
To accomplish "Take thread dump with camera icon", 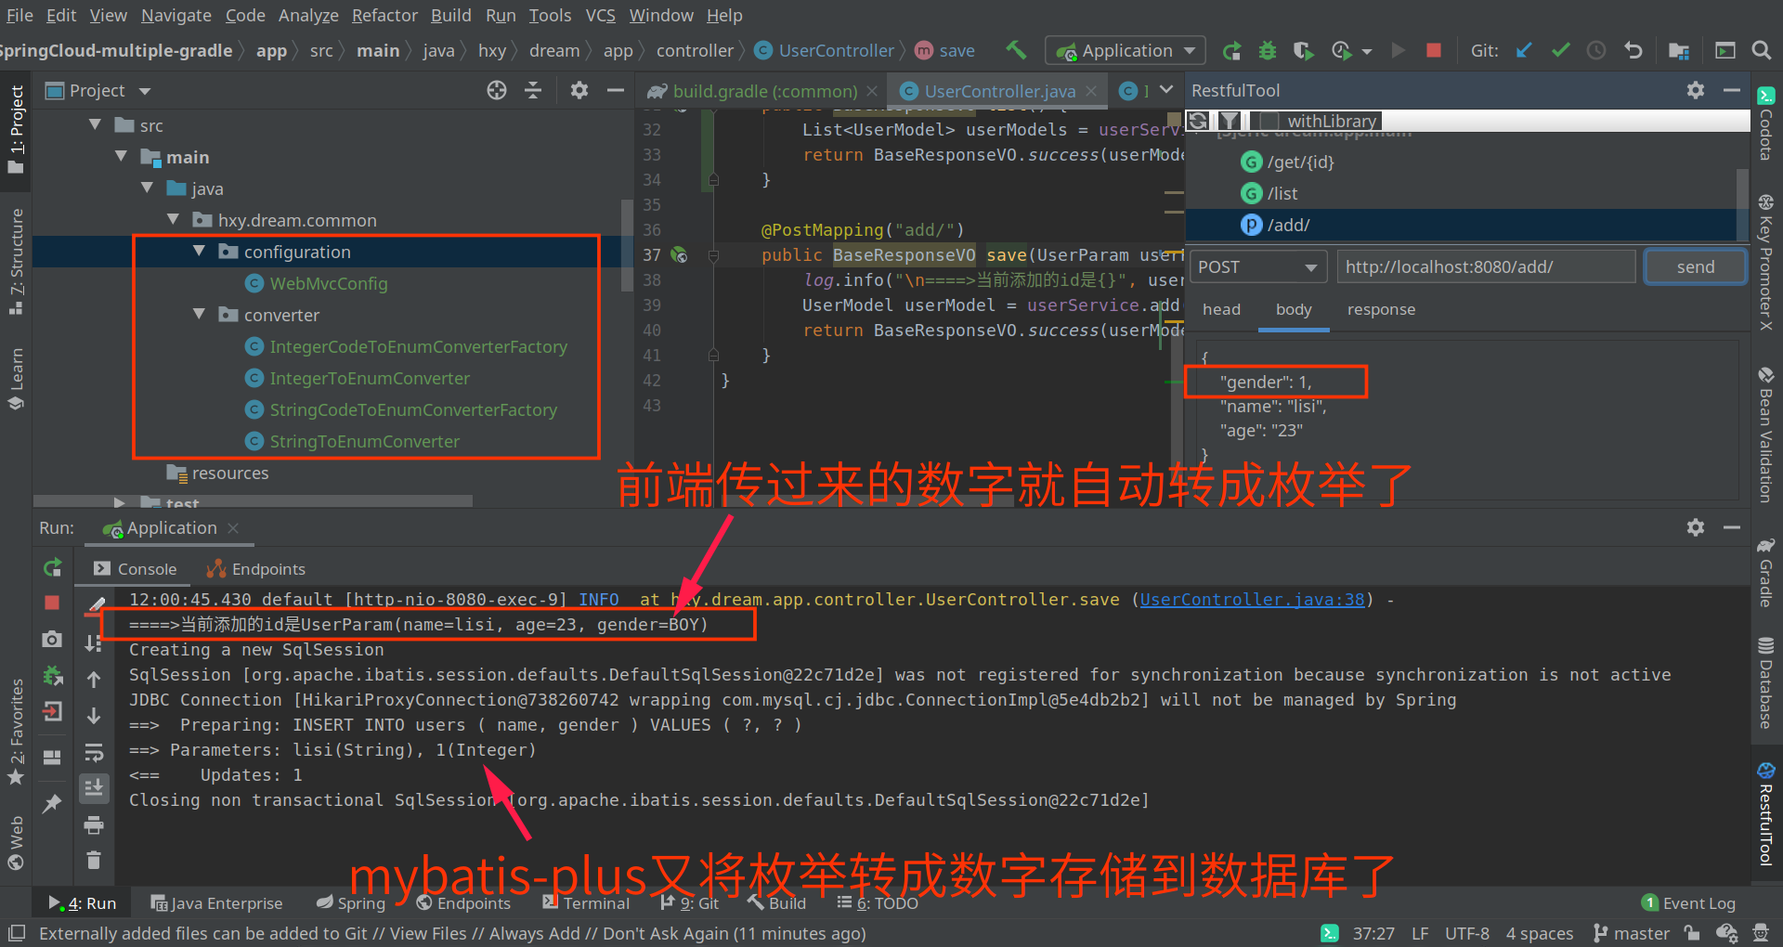I will [x=52, y=640].
